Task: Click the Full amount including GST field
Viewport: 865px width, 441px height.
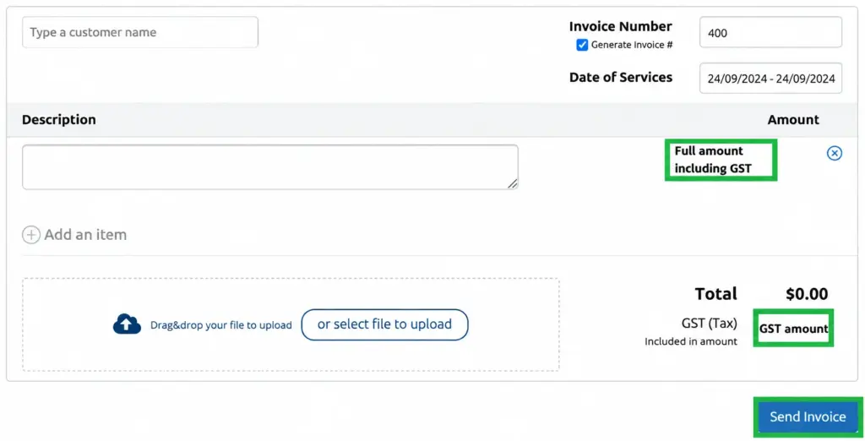Action: tap(721, 160)
